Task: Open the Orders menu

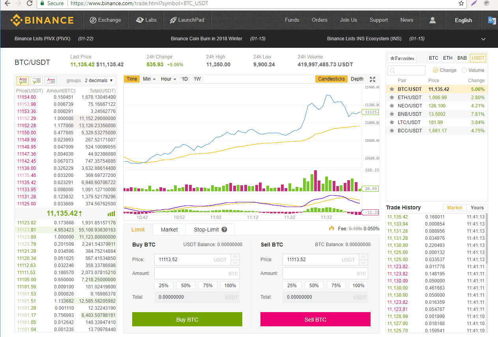Action: pos(320,20)
